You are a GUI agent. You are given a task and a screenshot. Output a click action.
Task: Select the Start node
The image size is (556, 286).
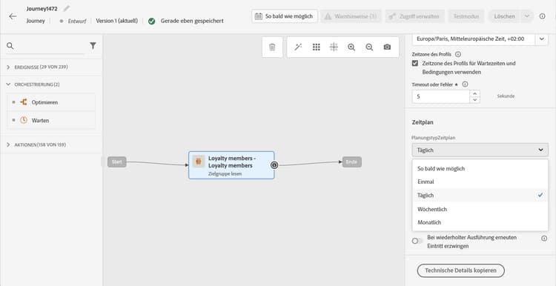coord(117,162)
